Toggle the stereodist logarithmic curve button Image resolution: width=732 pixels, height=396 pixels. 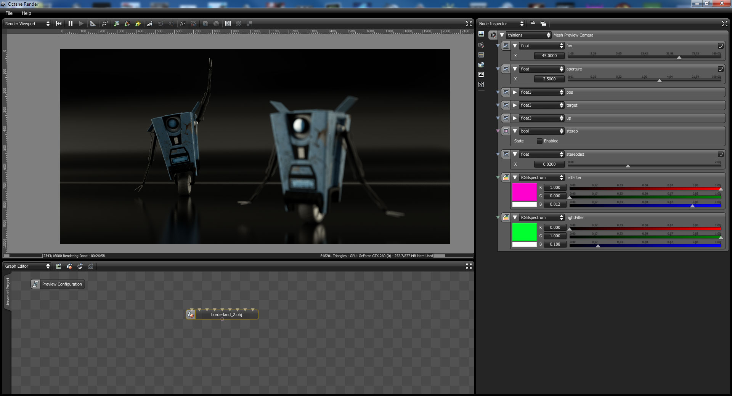(x=721, y=154)
